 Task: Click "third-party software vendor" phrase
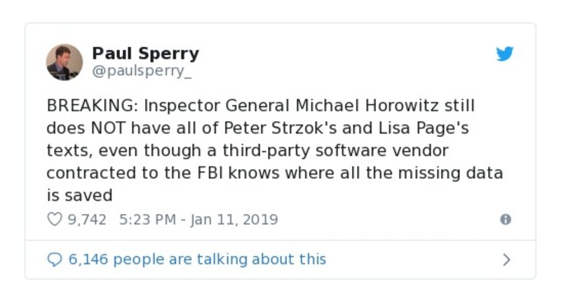(346, 151)
